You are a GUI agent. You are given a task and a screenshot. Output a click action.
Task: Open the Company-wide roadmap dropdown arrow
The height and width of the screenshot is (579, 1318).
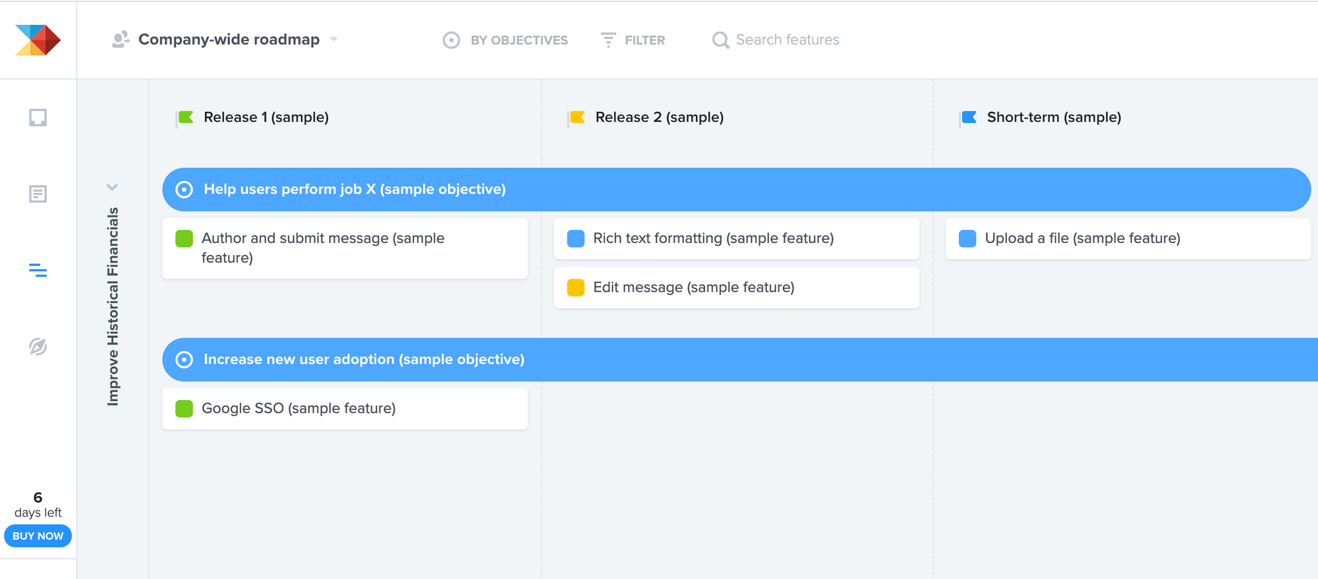point(334,40)
